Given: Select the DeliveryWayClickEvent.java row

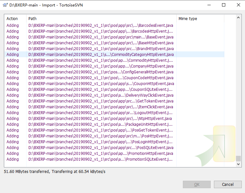Looking at the screenshot, I should coord(114,95).
